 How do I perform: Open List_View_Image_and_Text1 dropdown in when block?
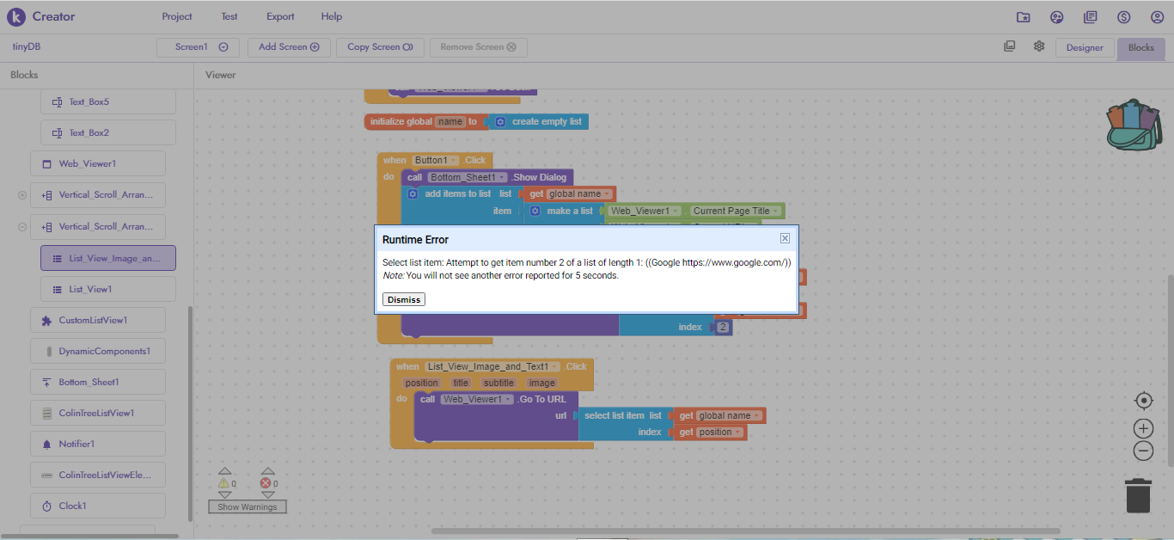[x=492, y=366]
